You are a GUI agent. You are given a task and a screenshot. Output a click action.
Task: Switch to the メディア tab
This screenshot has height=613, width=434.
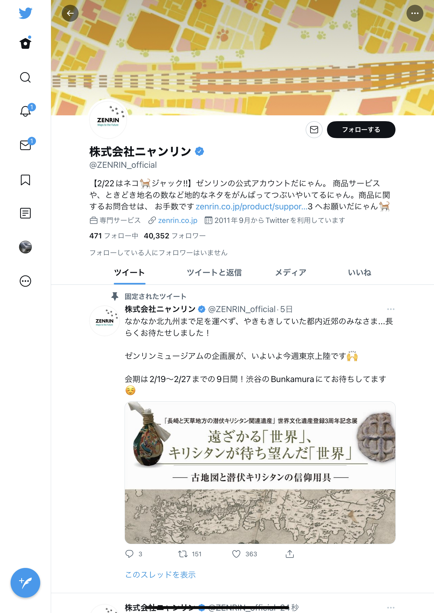click(x=291, y=273)
